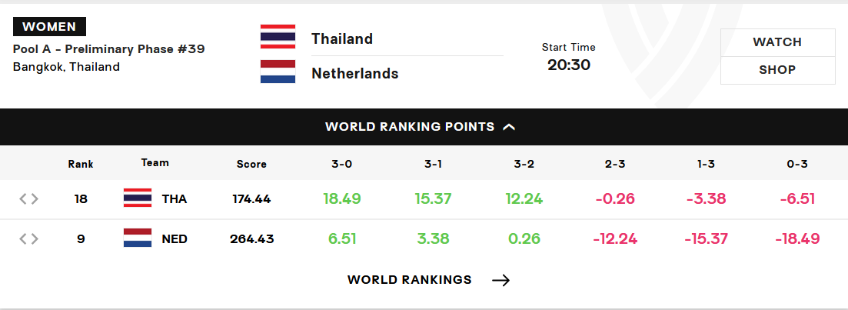Click the arrows icon beside rank 18
Viewport: 848px width, 310px height.
pos(29,199)
